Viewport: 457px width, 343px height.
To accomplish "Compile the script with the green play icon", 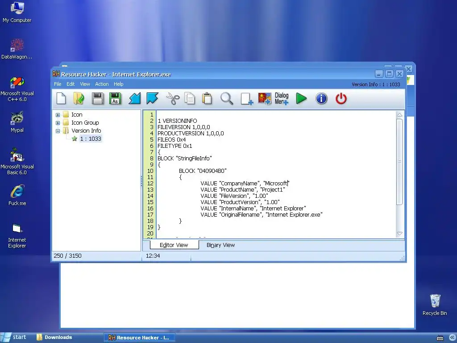I will [301, 98].
